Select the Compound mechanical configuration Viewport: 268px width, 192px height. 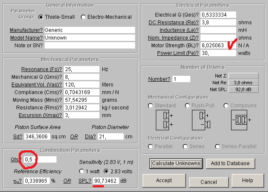tap(226, 106)
